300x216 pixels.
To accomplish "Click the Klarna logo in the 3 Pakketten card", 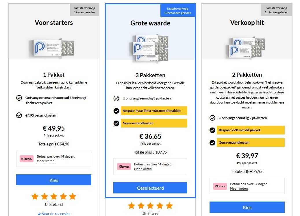I will coord(124,167).
